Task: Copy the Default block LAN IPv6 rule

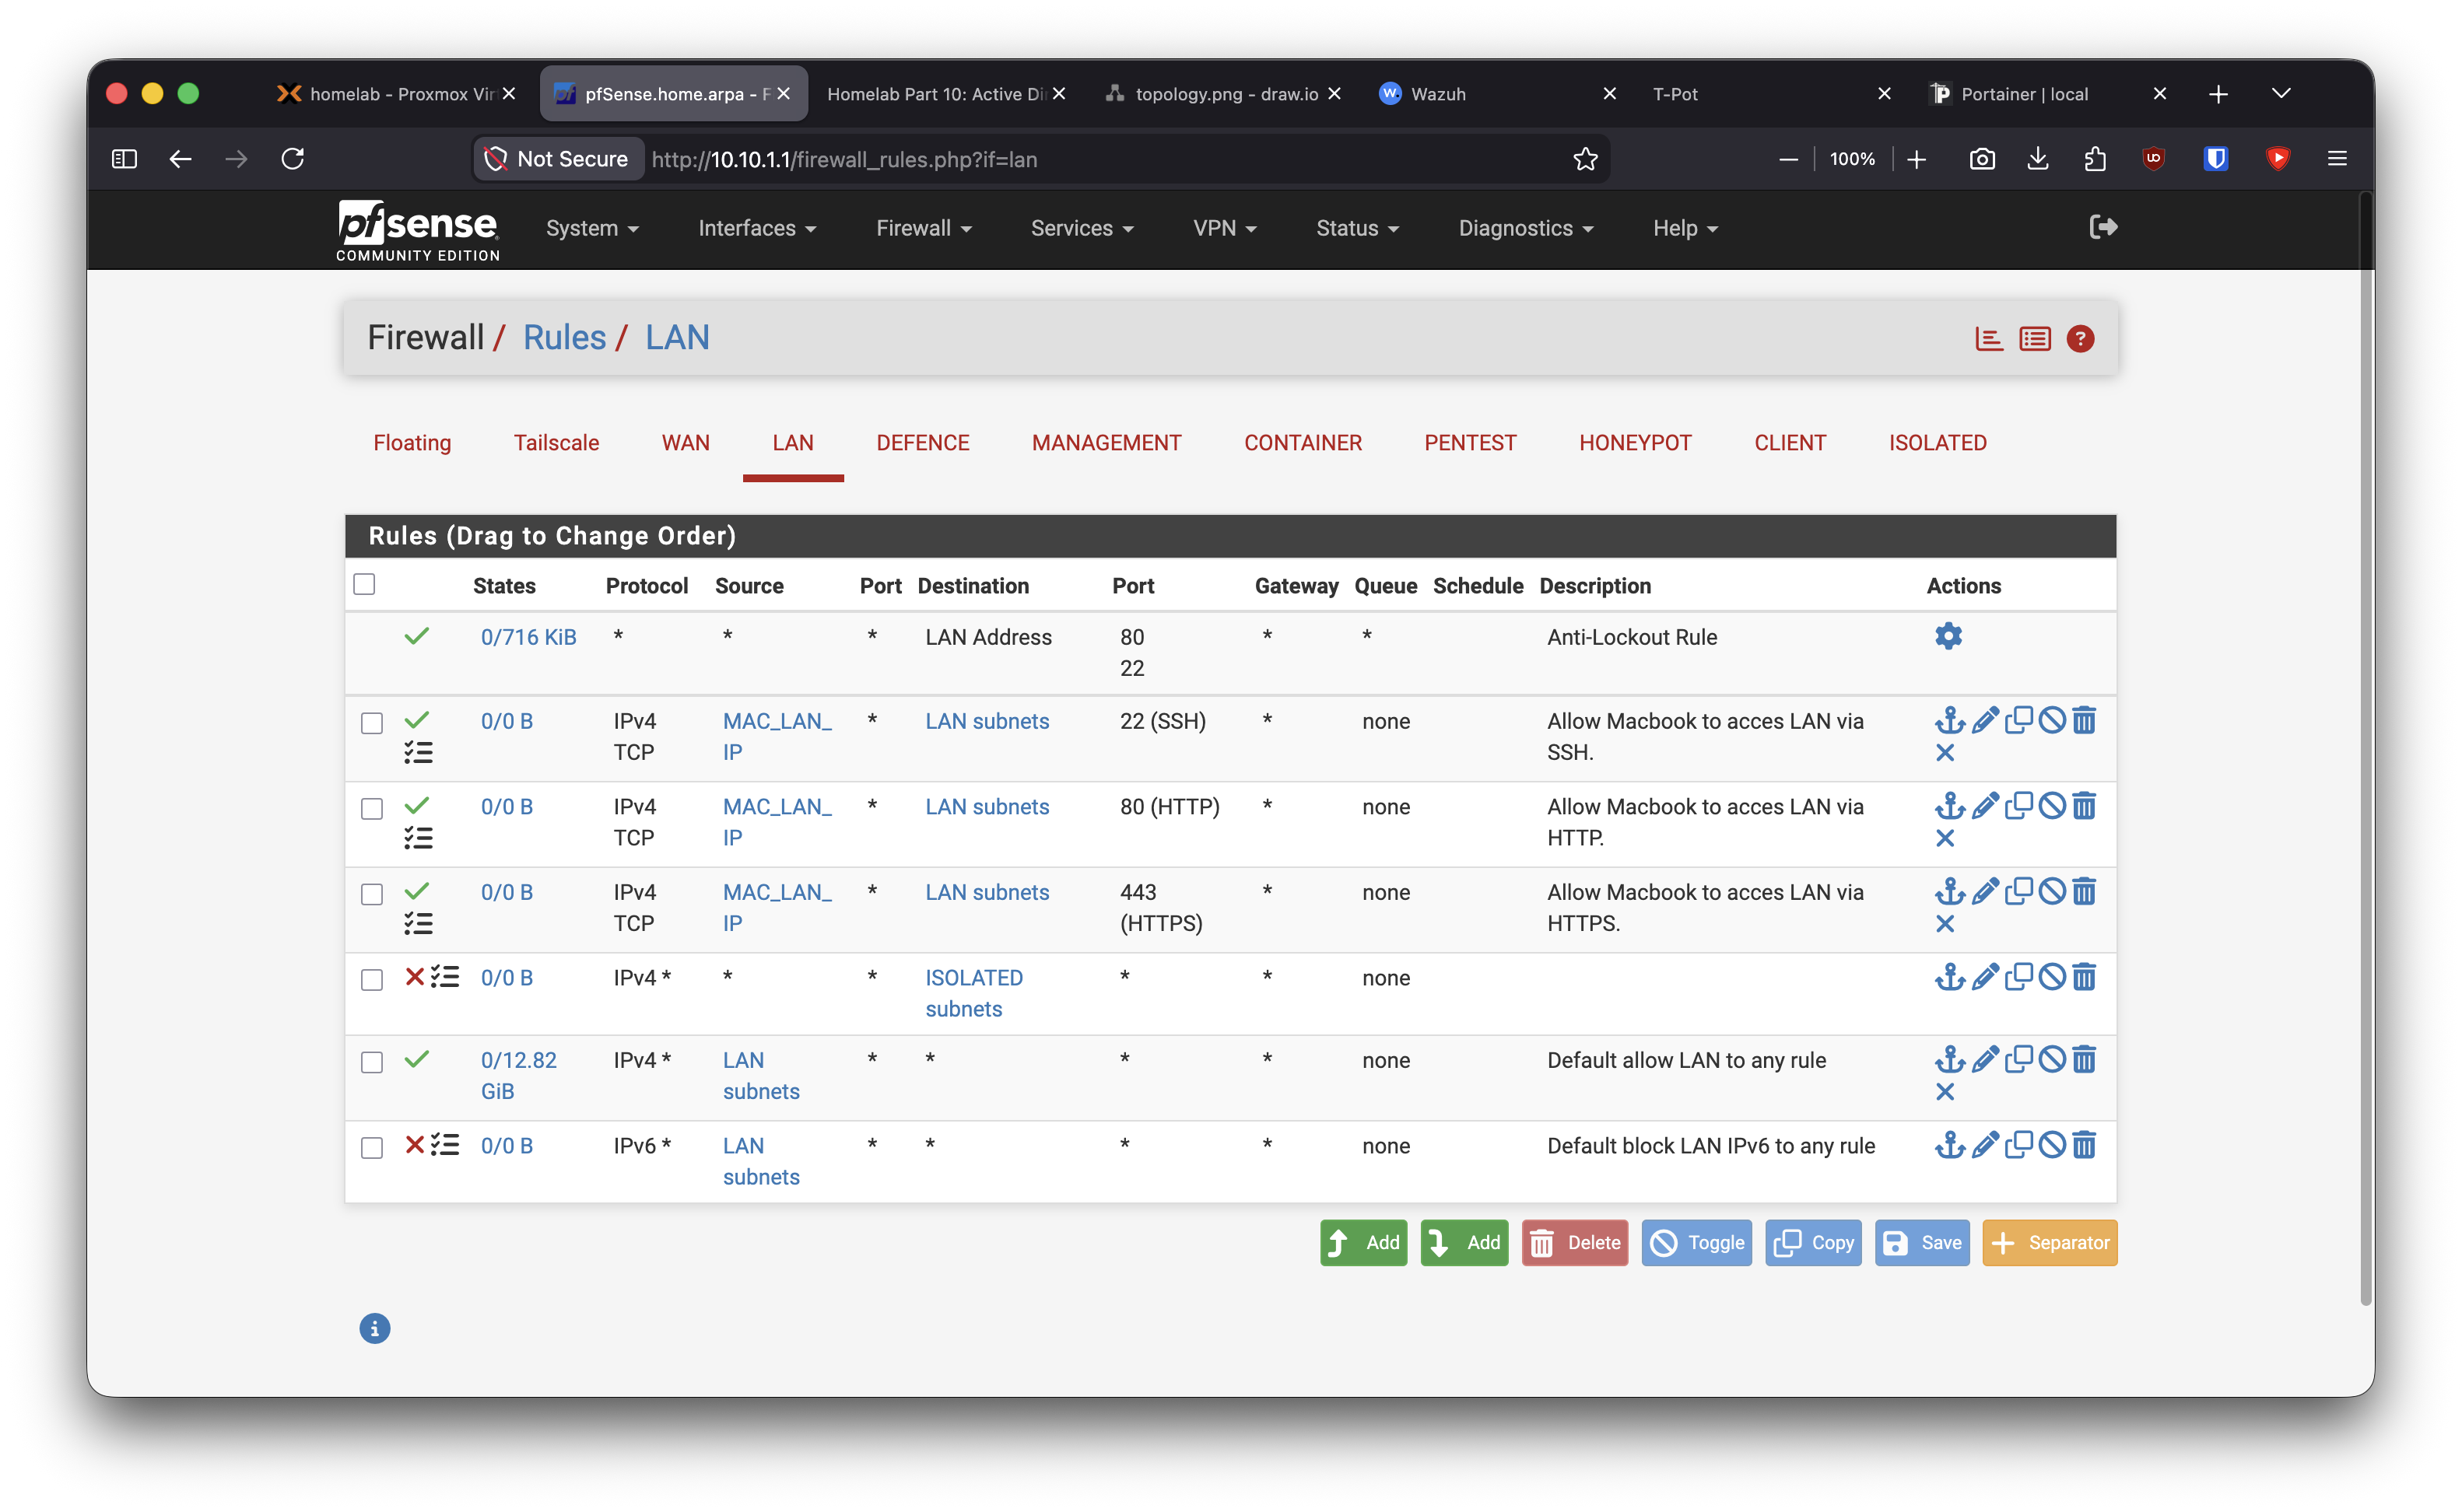Action: 2018,1145
